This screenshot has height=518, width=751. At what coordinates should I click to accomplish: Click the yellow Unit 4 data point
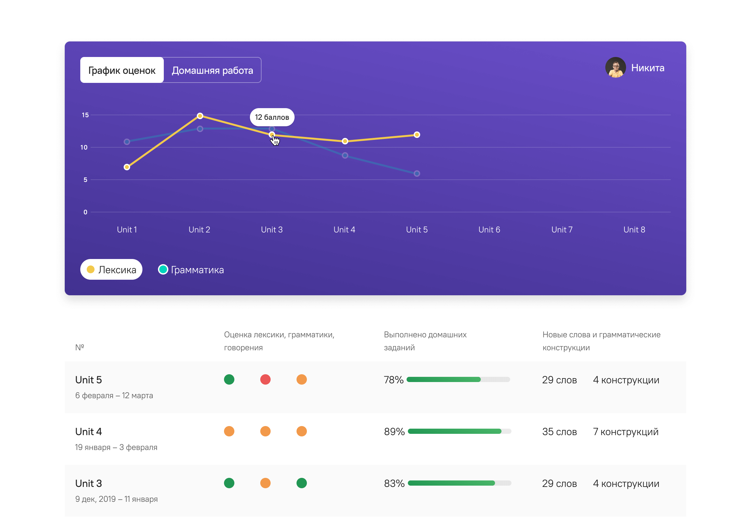pos(345,141)
